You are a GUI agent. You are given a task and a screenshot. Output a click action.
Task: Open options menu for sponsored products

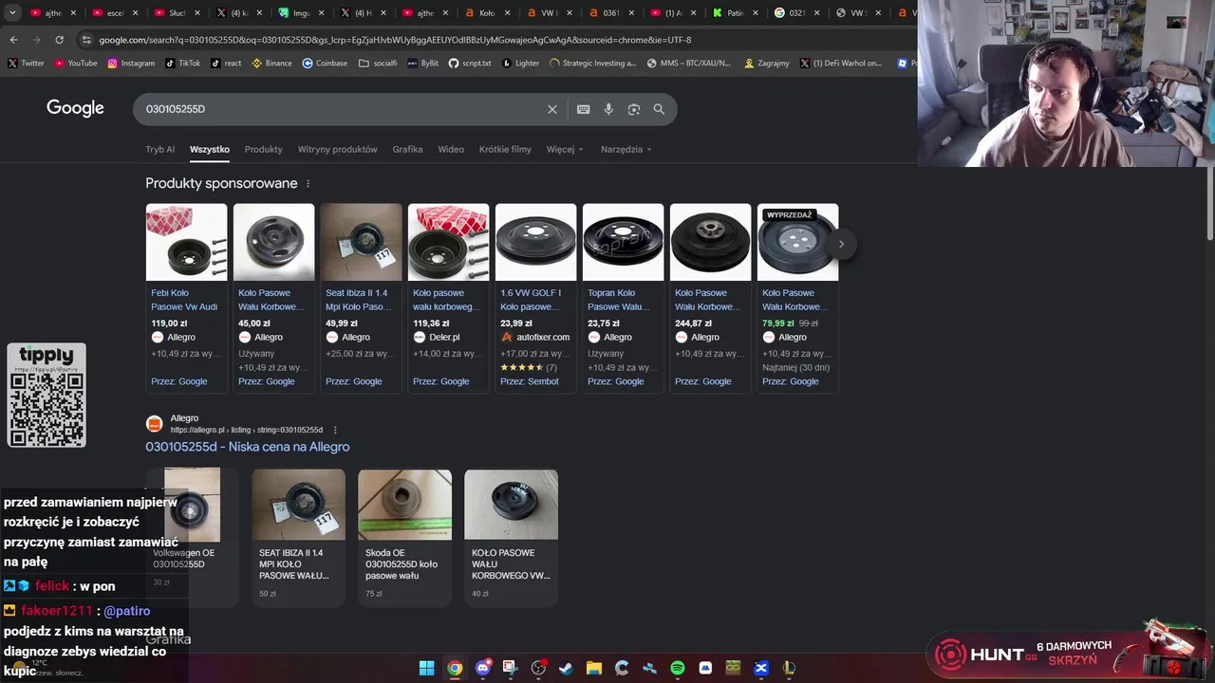[308, 183]
